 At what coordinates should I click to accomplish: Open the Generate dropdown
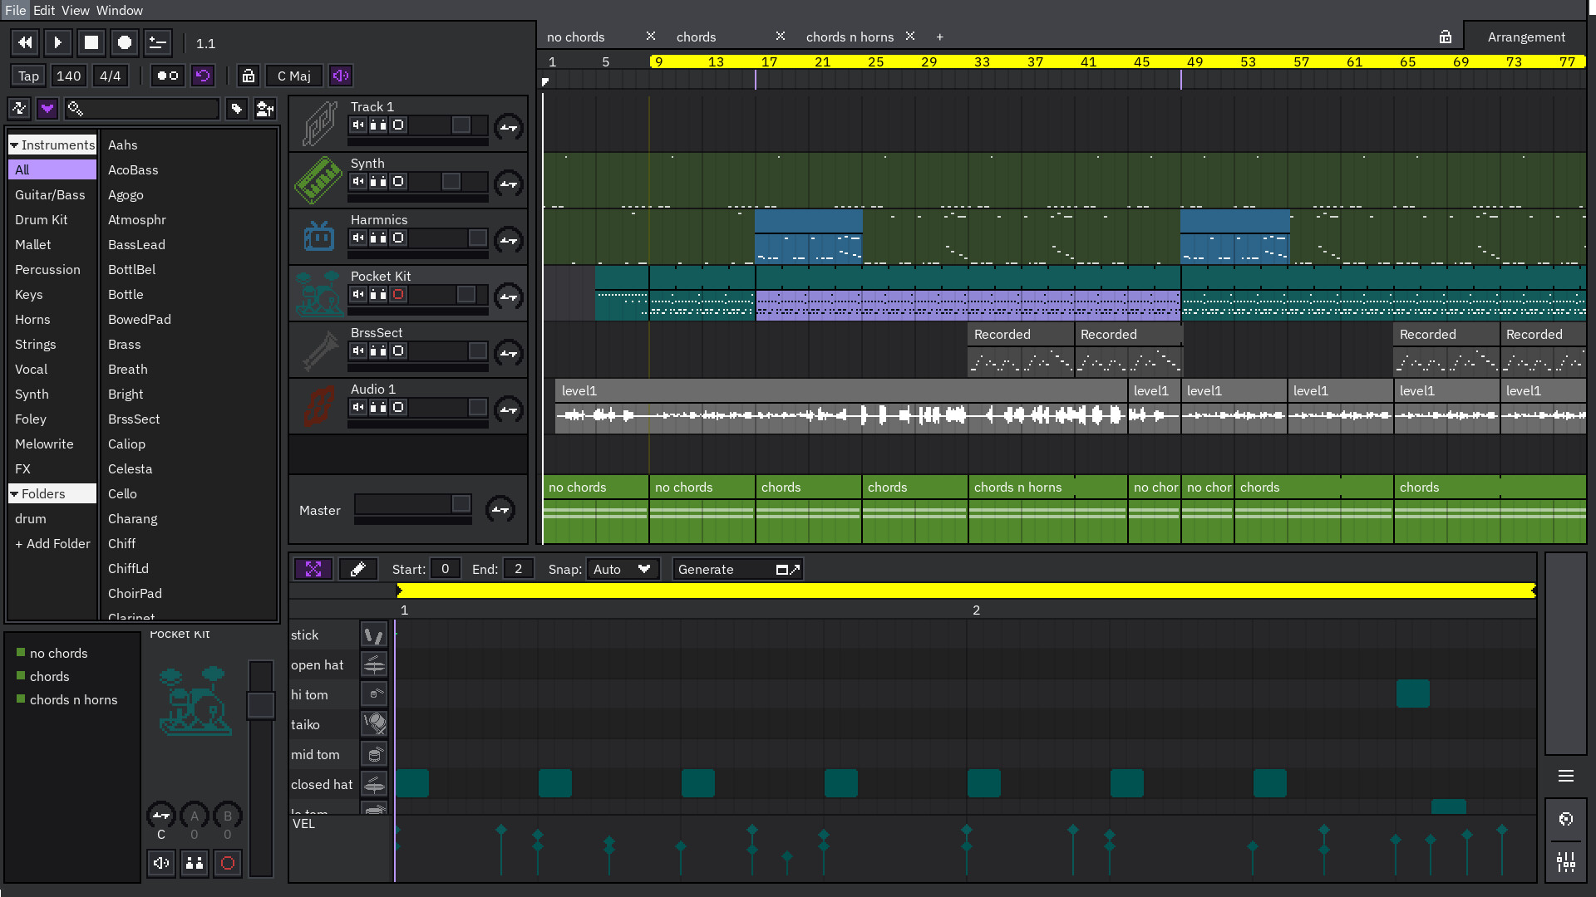coord(737,569)
